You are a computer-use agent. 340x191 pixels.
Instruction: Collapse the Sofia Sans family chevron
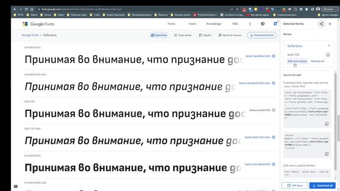(x=329, y=46)
